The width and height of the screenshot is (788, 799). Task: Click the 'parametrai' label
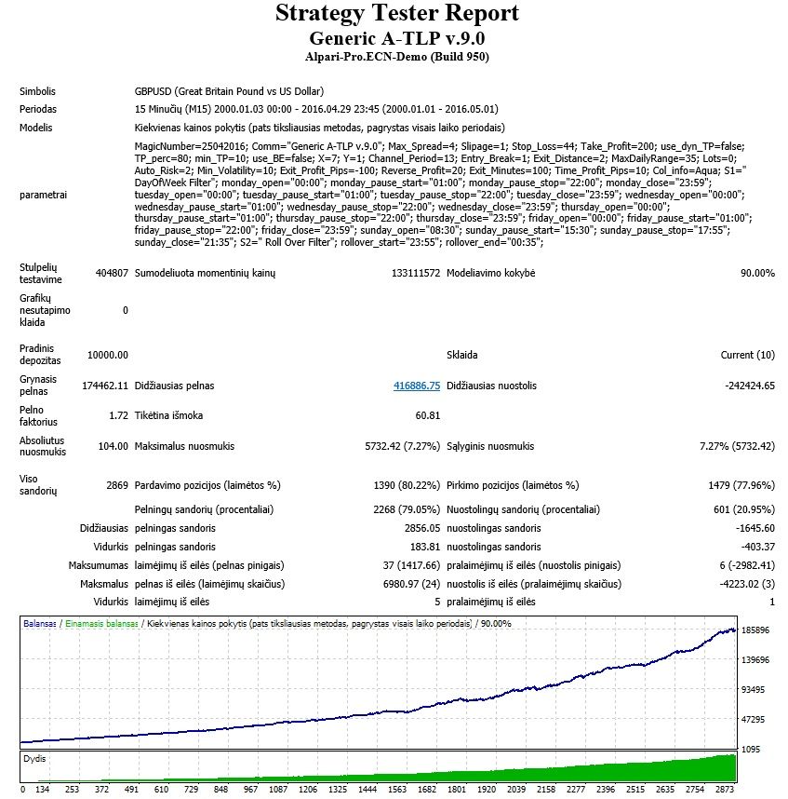tap(44, 195)
